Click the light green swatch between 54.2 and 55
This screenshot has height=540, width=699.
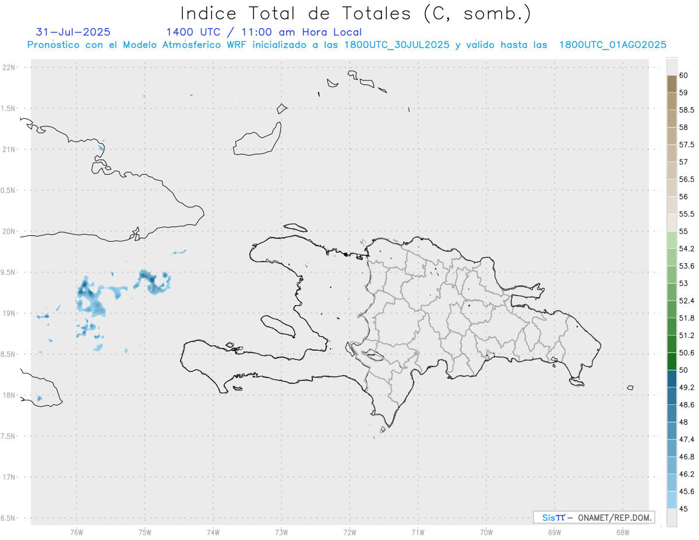coord(672,240)
